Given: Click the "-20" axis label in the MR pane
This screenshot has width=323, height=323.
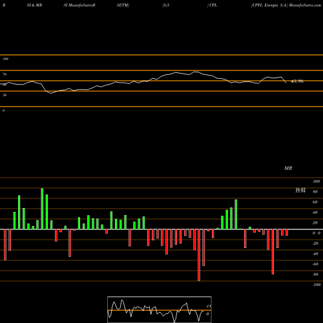Looking at the screenshot, I should 315,244.
